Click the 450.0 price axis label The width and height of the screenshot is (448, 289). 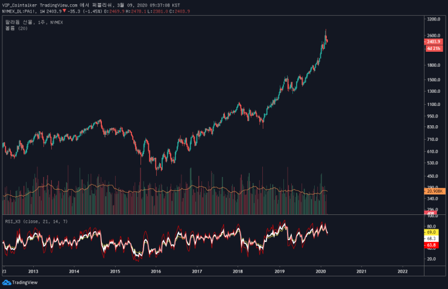(x=432, y=176)
